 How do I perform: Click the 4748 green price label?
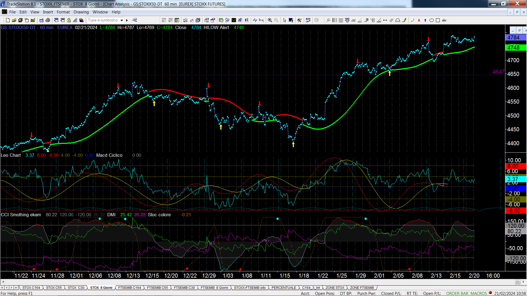[516, 48]
